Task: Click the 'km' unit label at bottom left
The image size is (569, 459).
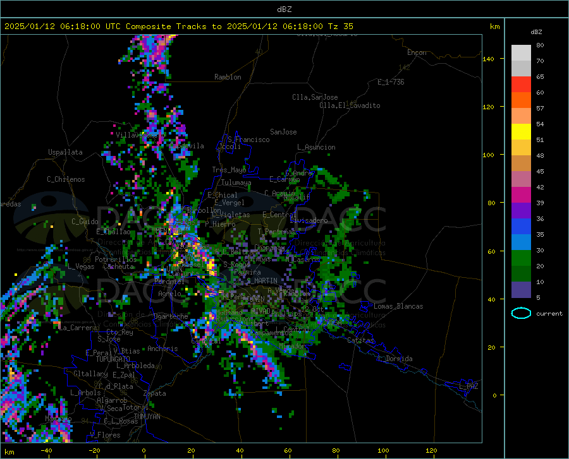Action: pyautogui.click(x=9, y=452)
